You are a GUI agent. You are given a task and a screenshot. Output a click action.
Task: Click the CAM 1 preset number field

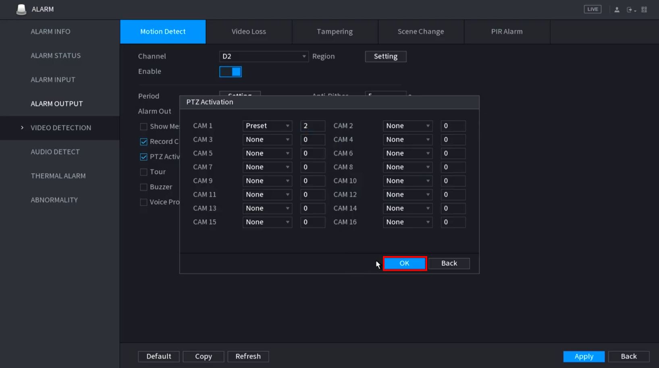[x=312, y=126]
